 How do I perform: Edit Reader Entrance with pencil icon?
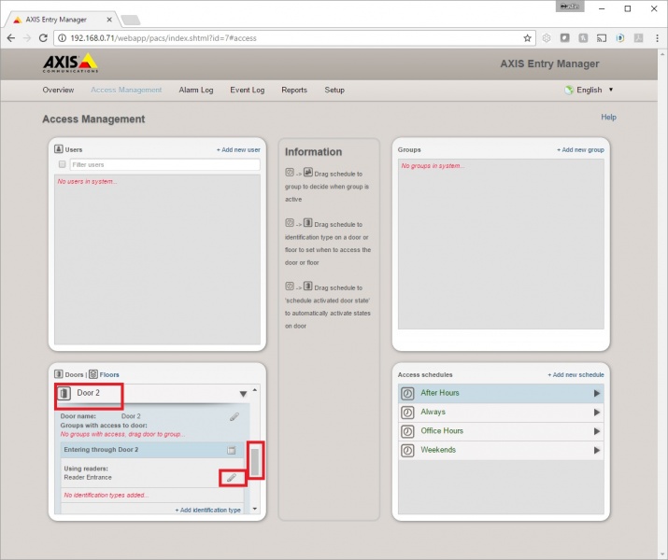[x=232, y=478]
